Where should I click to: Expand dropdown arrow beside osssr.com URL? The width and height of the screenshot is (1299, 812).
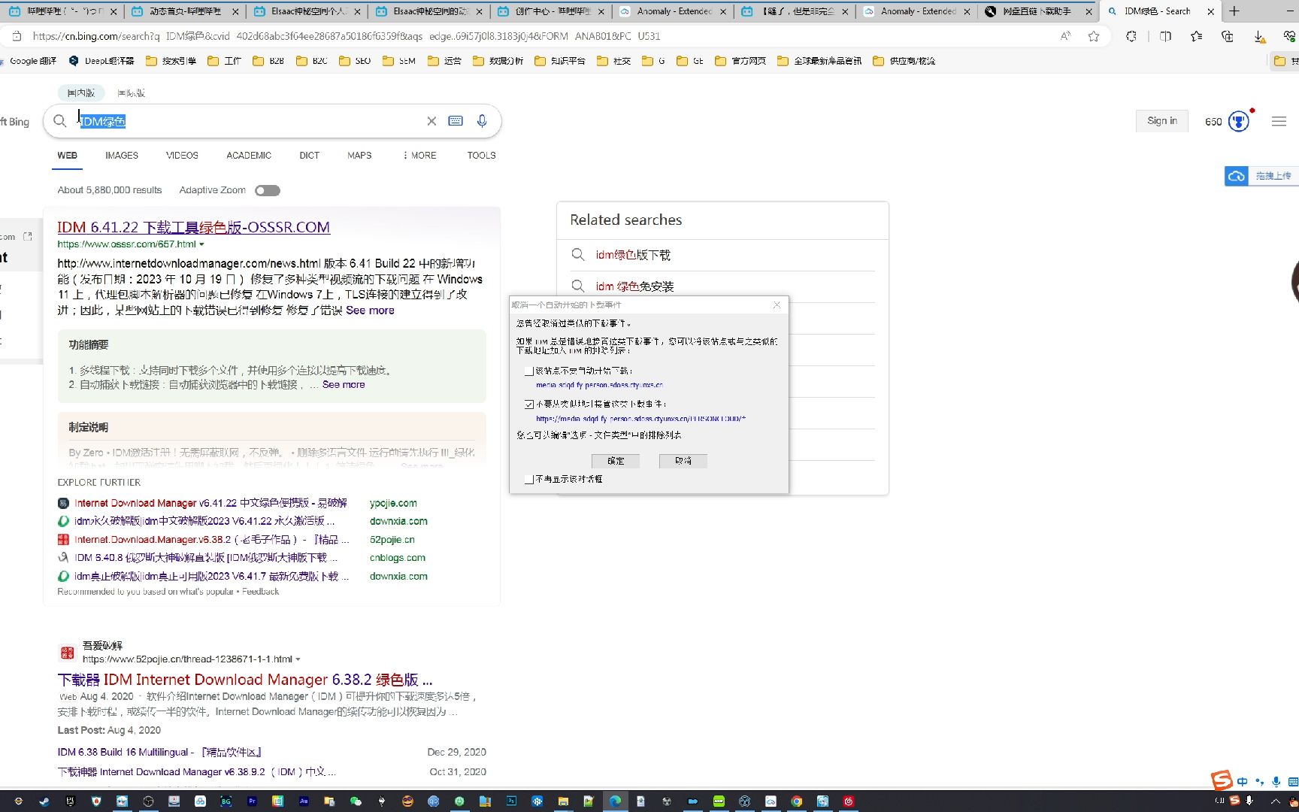coord(201,244)
